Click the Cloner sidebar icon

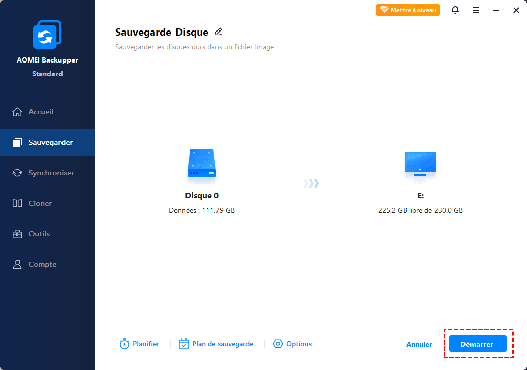[x=17, y=203]
